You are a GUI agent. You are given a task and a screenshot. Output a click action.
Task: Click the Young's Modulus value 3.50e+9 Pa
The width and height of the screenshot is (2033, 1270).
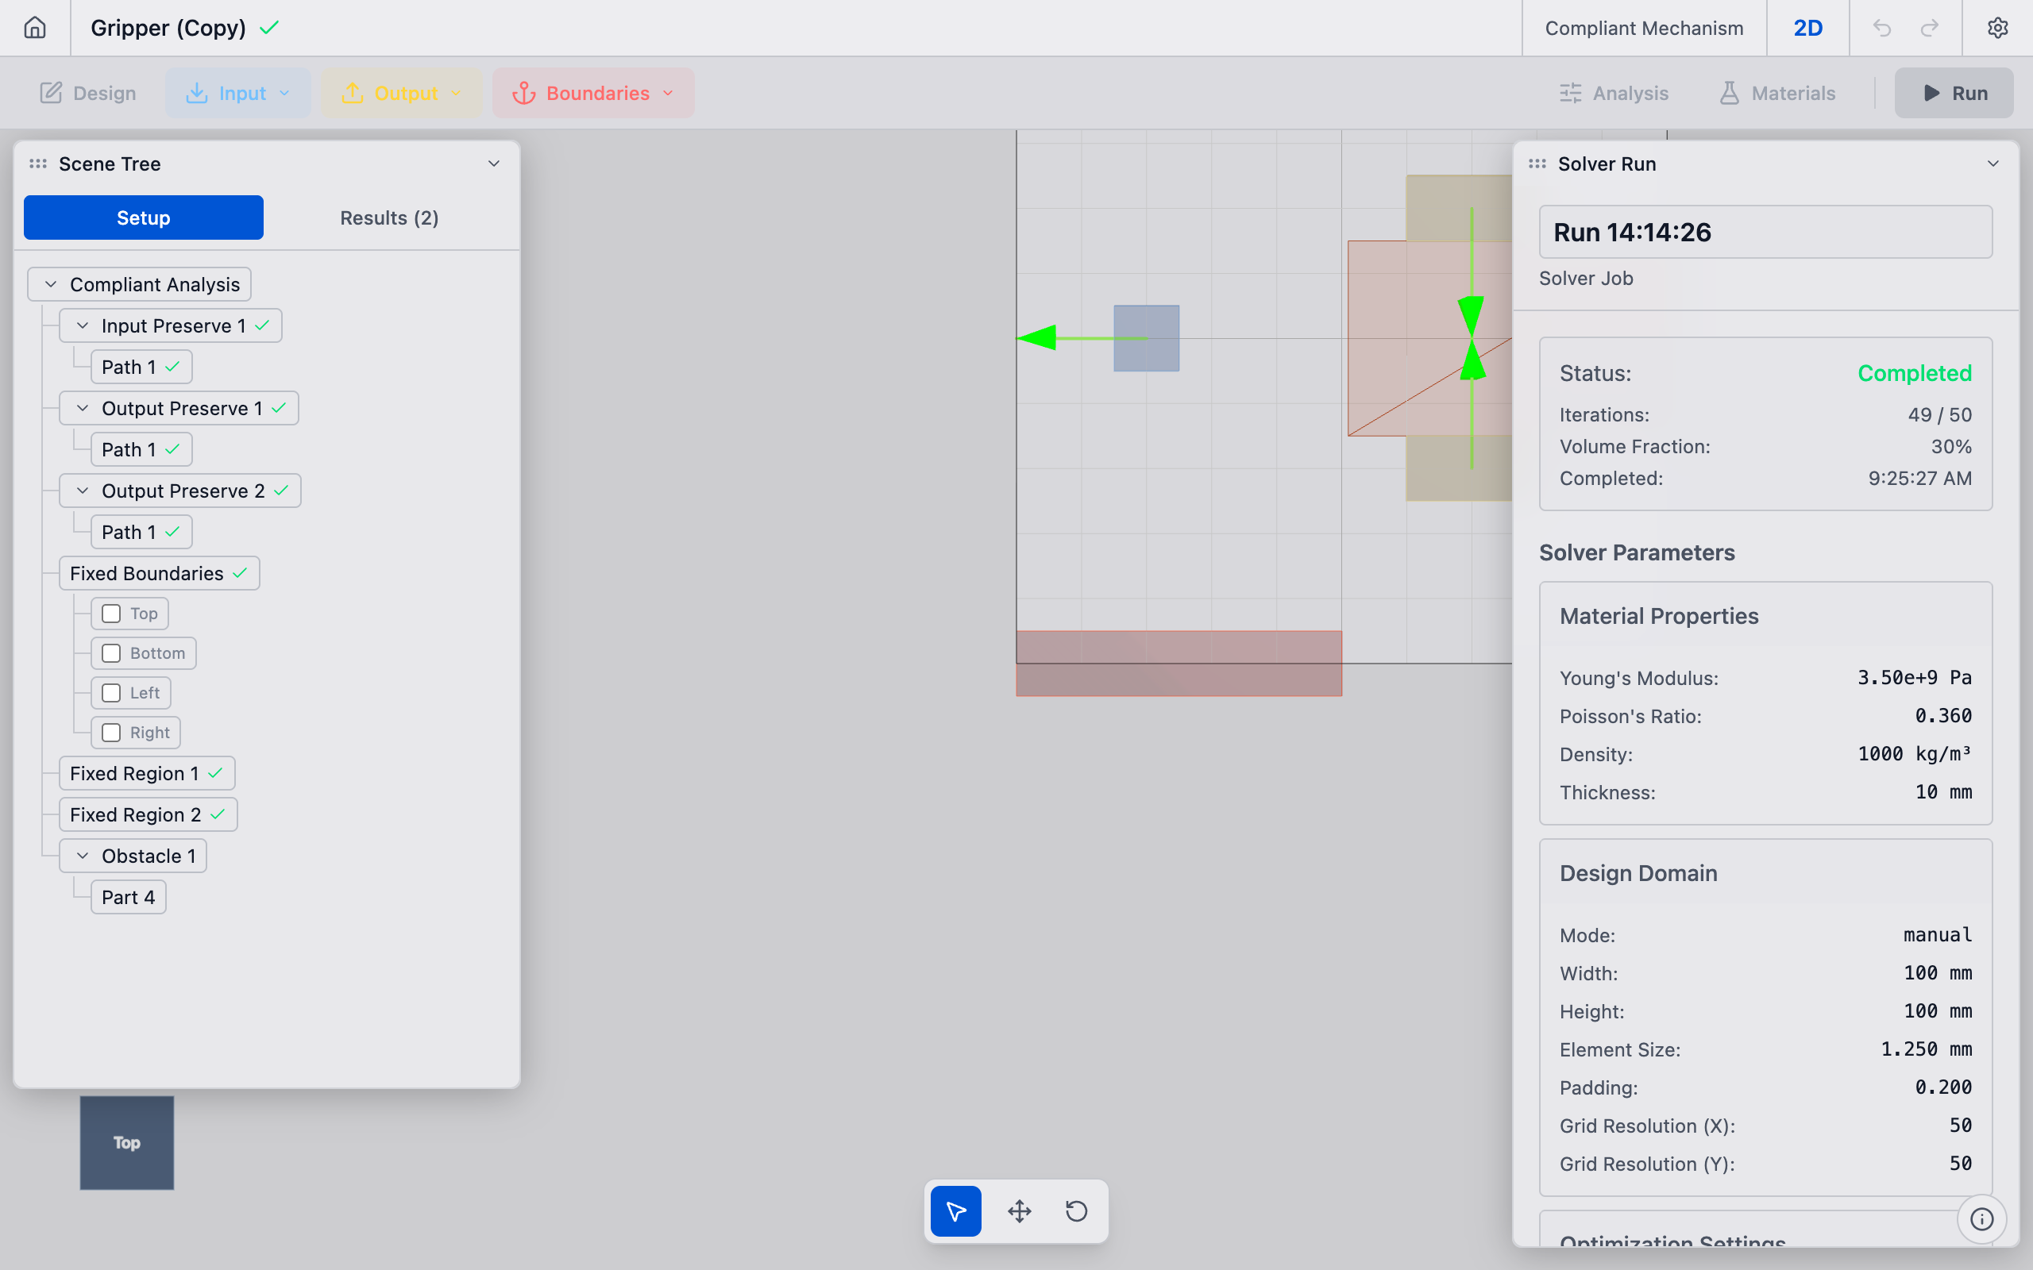[1914, 678]
